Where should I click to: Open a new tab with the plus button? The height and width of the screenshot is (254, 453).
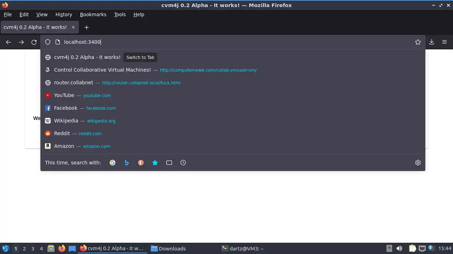(x=86, y=27)
